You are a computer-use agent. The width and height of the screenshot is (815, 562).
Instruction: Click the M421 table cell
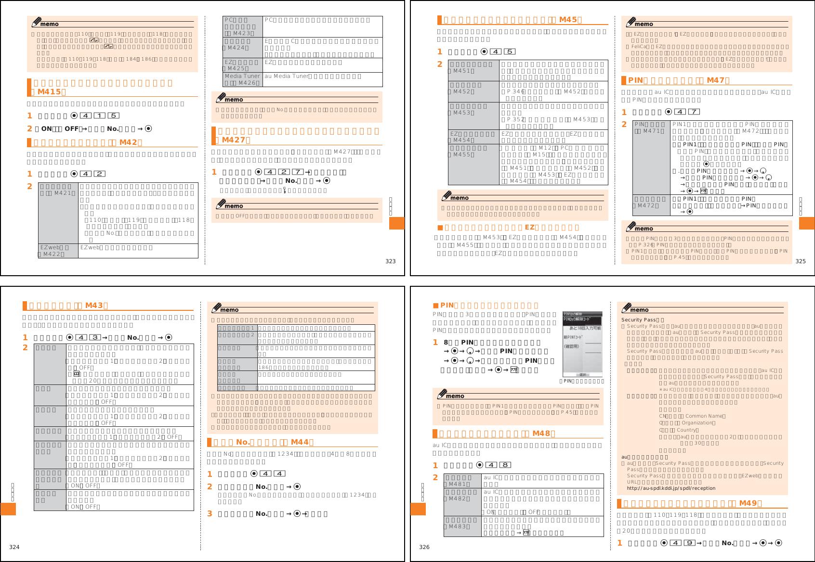click(58, 213)
